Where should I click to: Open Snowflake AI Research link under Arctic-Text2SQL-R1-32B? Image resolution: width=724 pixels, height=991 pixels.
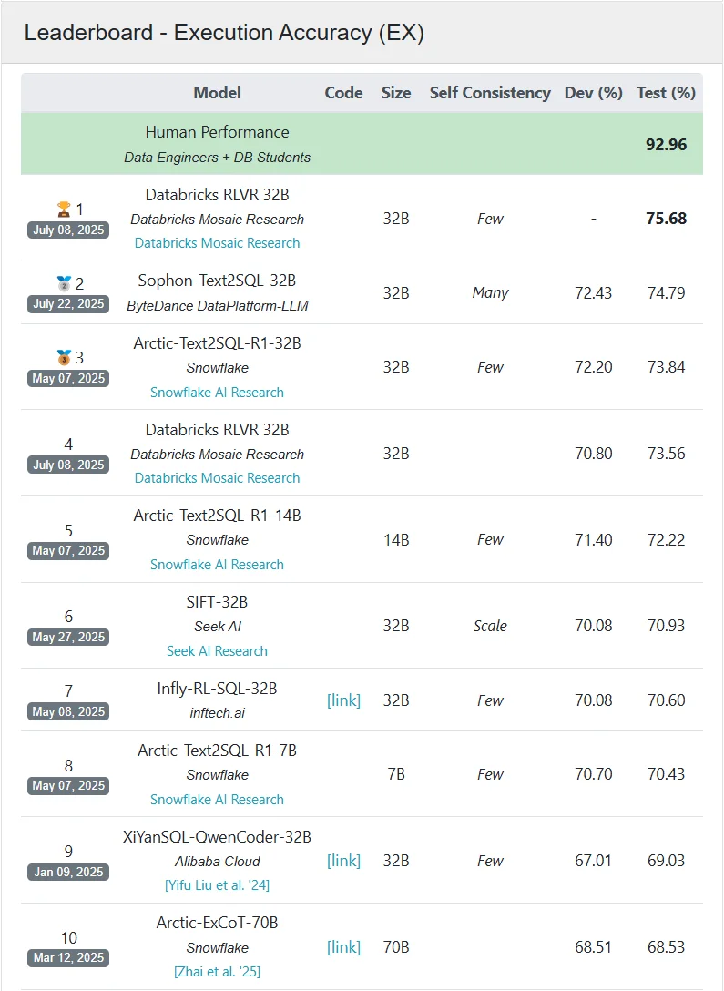coord(218,392)
